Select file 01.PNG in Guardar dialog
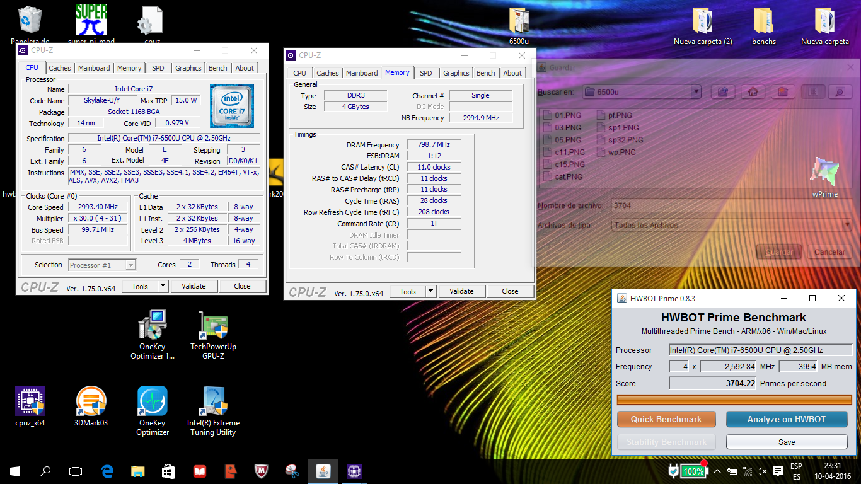This screenshot has height=484, width=861. 563,115
